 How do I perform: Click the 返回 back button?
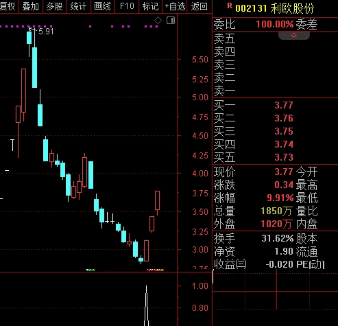pyautogui.click(x=200, y=6)
